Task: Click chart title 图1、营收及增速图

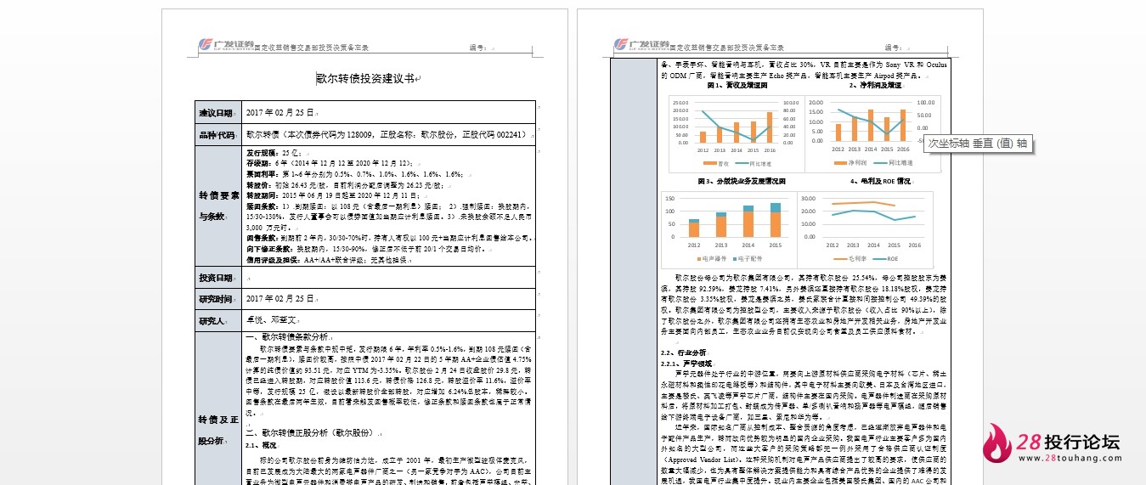Action: coord(737,85)
